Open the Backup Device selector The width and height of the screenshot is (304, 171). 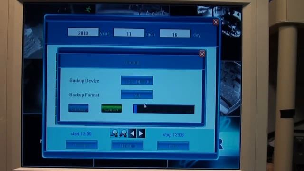pyautogui.click(x=137, y=80)
